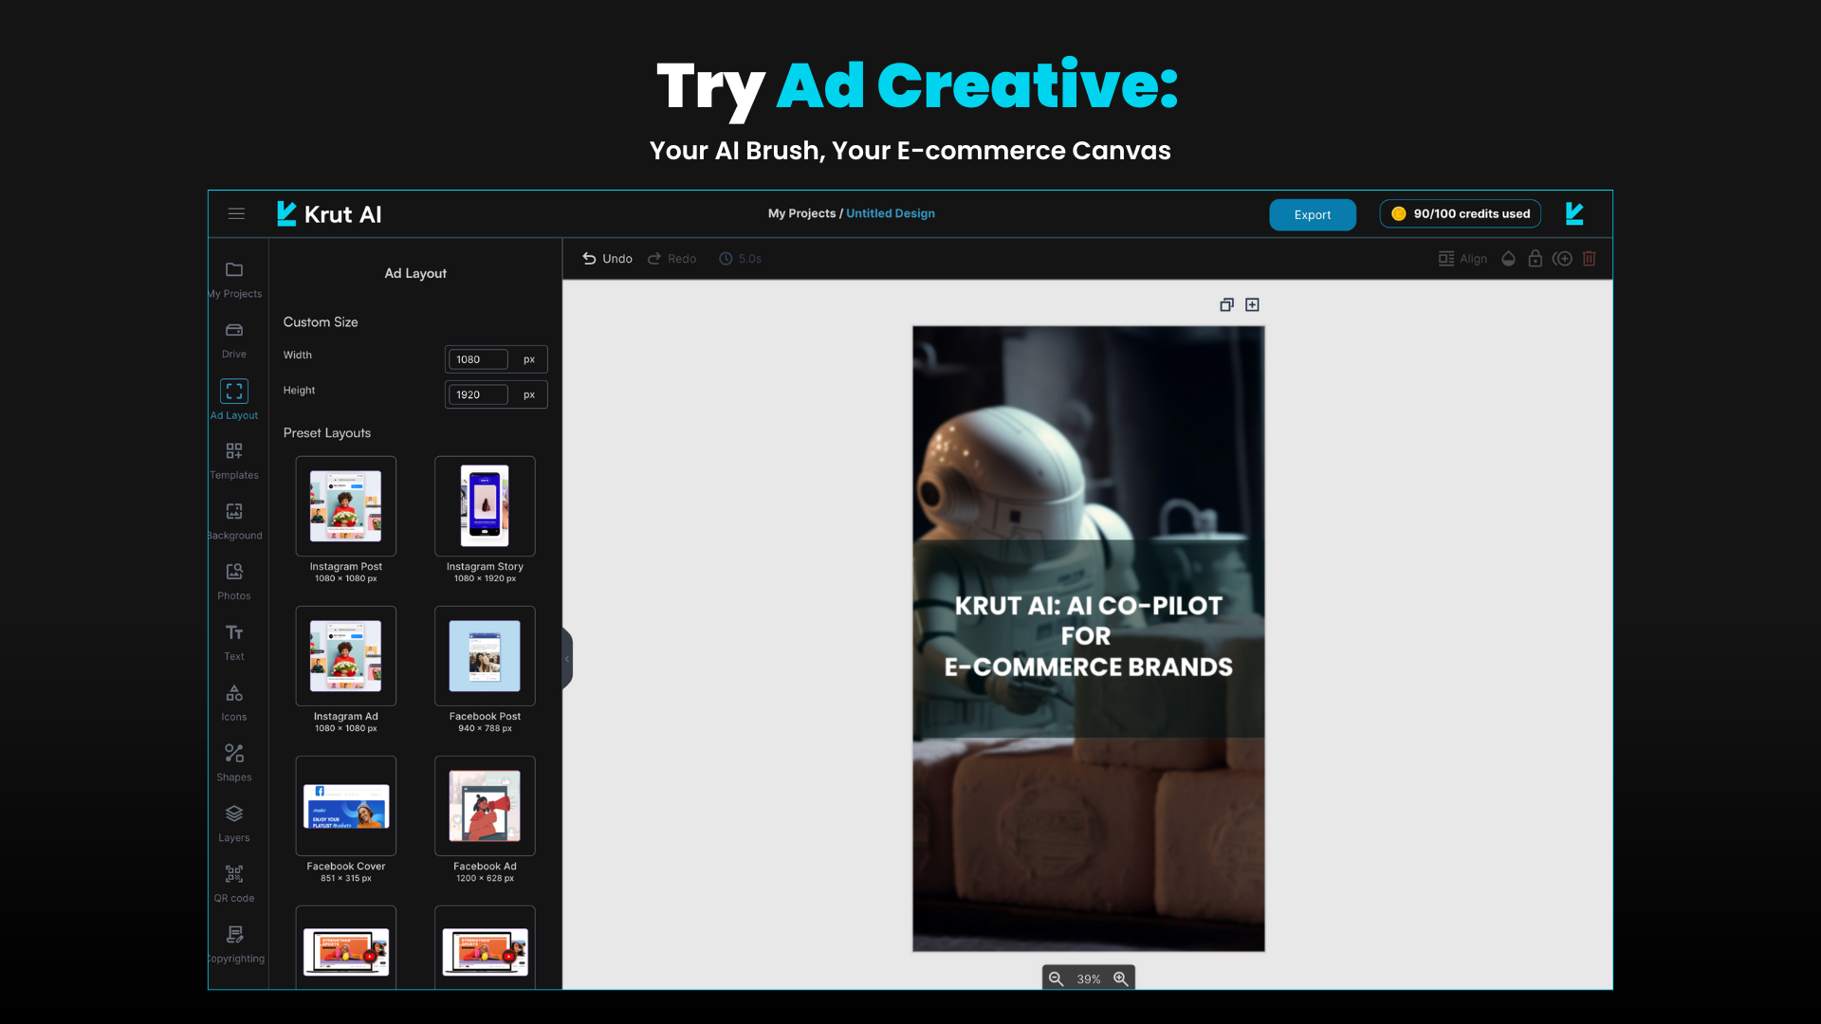Click the opacity droplet icon
Image resolution: width=1821 pixels, height=1024 pixels.
pyautogui.click(x=1508, y=259)
